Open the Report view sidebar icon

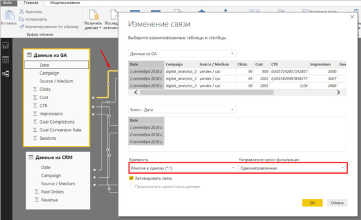[5, 46]
